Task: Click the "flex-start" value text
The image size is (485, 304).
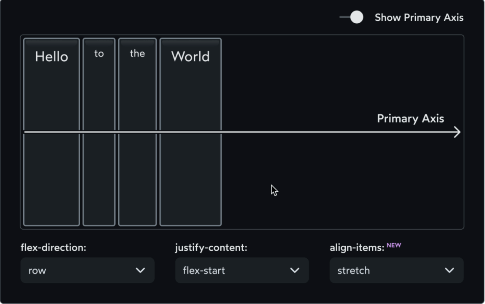Action: click(204, 271)
